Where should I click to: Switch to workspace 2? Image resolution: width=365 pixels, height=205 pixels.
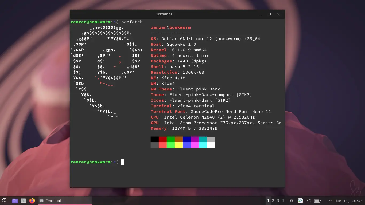[x=273, y=201]
